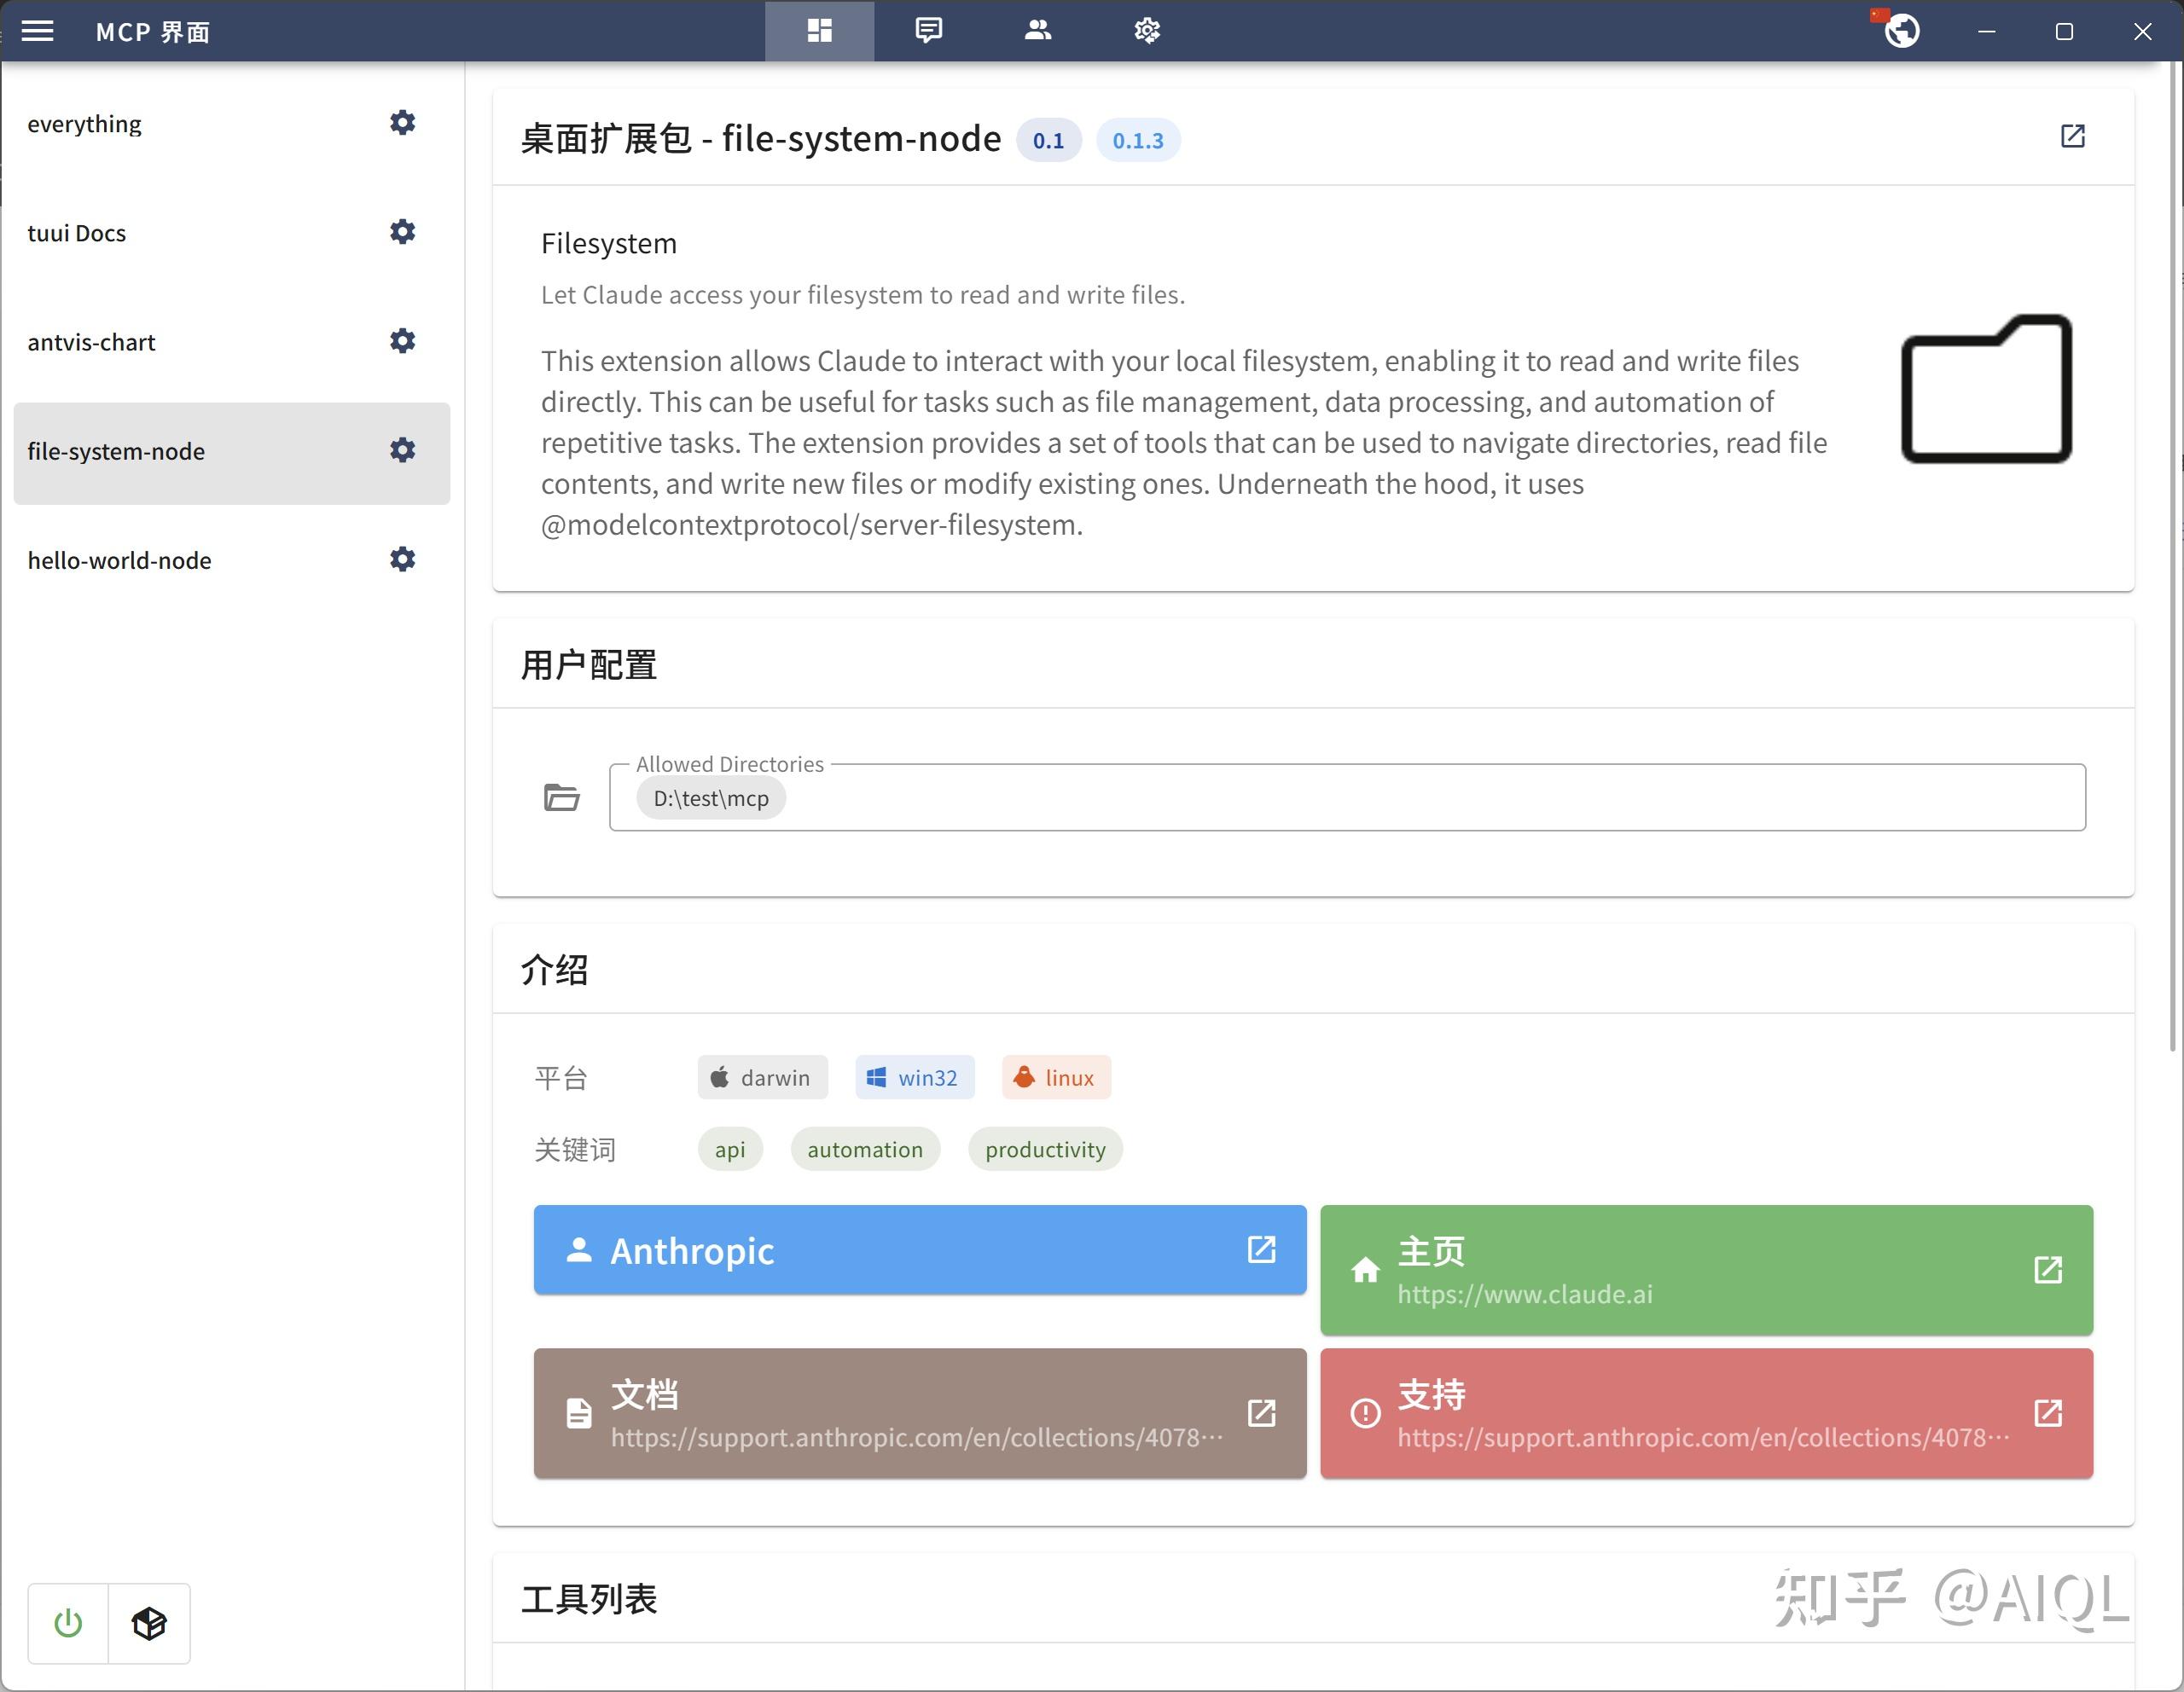Switch to the dashboard tab icon

819,31
